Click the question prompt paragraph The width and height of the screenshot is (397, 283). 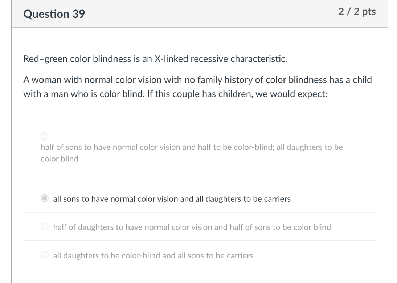point(198,86)
